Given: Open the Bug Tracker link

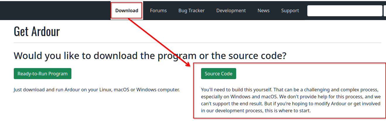Looking at the screenshot, I should tap(191, 10).
